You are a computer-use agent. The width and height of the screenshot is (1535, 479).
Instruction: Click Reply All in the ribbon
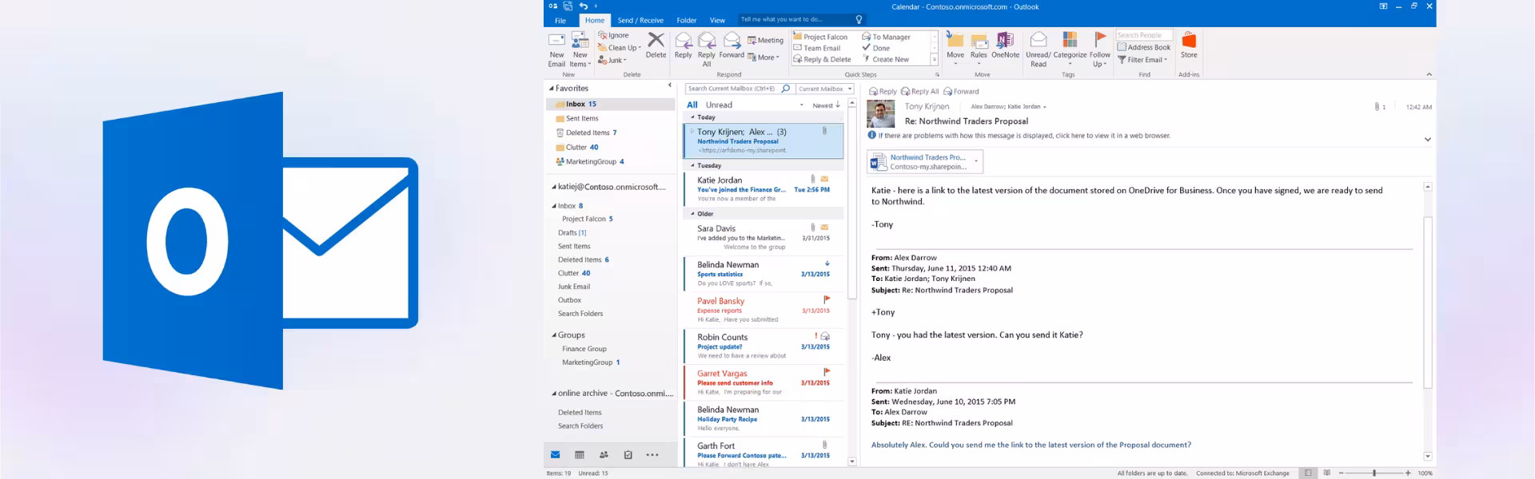click(707, 49)
